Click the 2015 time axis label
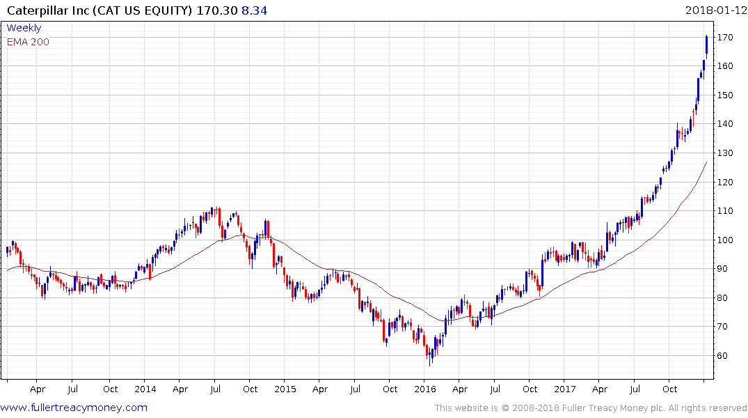 (285, 389)
